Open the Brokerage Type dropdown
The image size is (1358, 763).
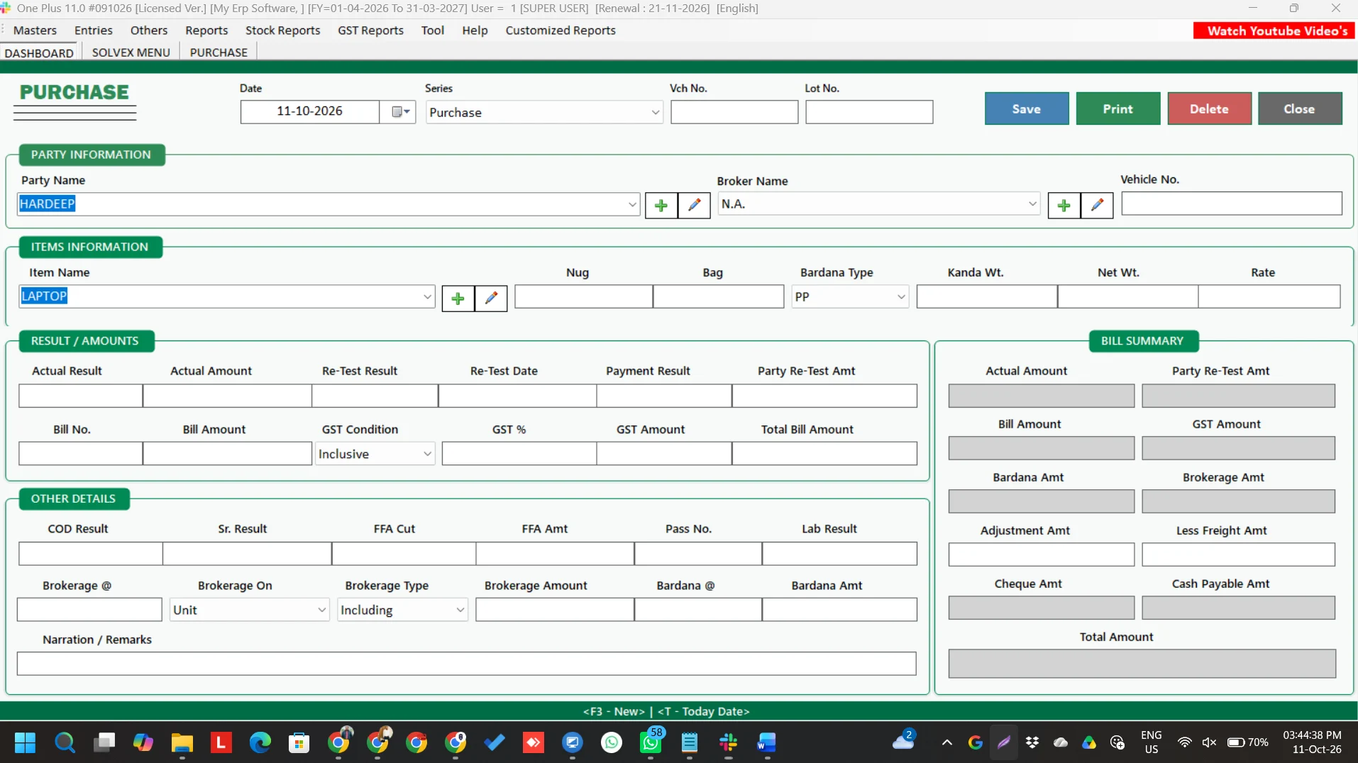click(x=460, y=610)
